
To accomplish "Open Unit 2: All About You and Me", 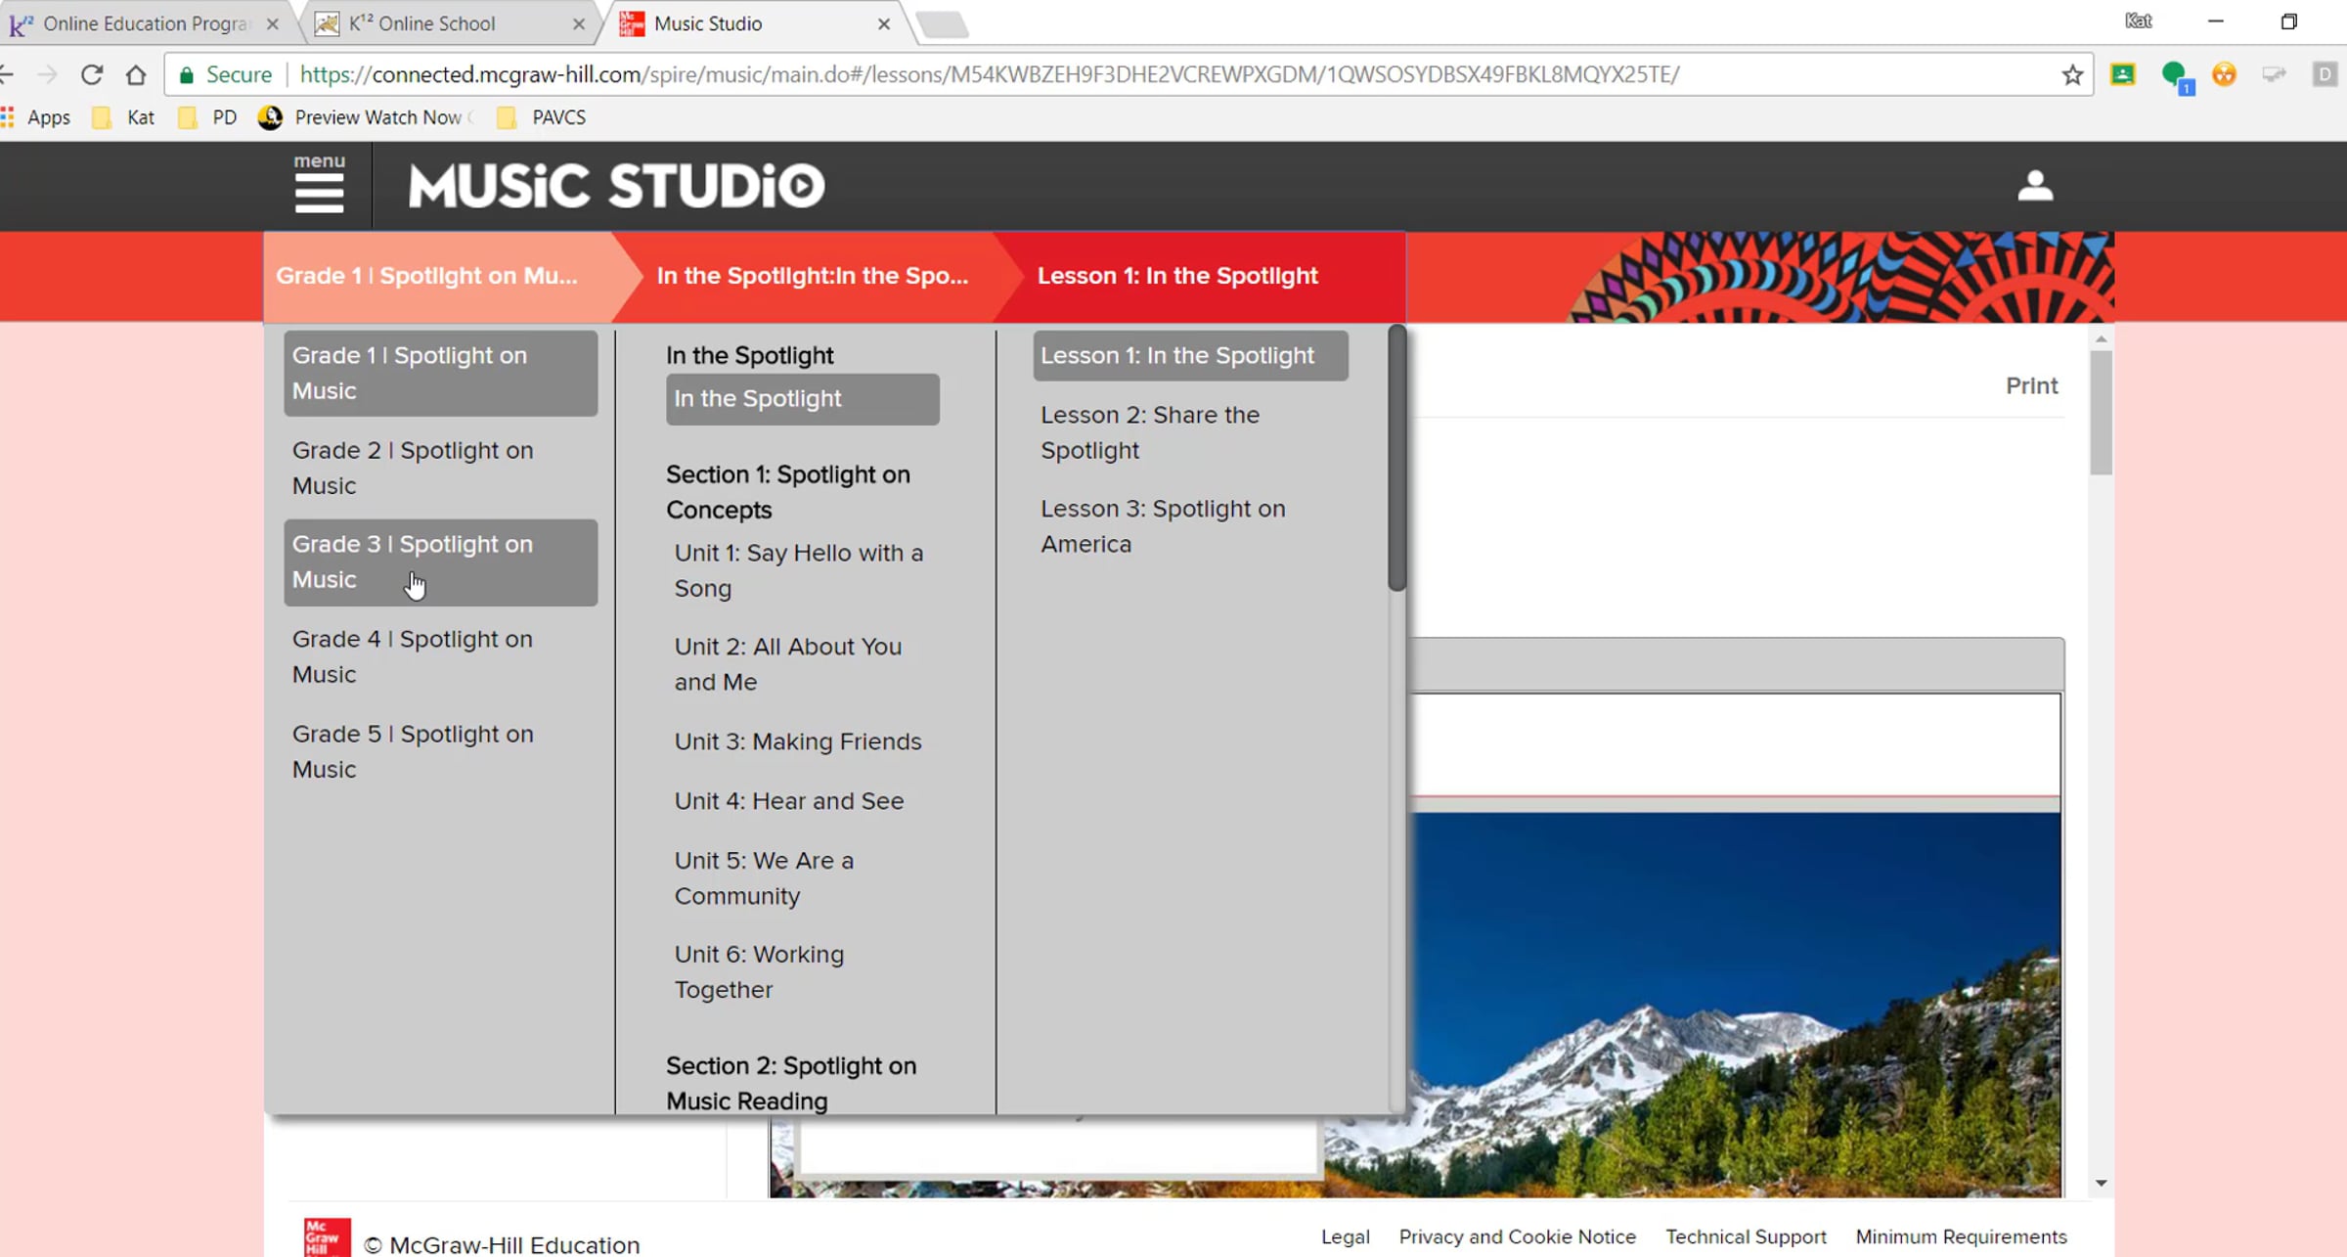I will tap(802, 664).
